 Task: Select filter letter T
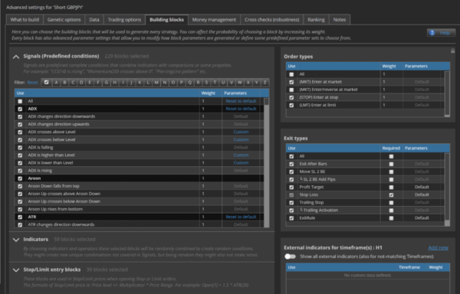point(215,83)
